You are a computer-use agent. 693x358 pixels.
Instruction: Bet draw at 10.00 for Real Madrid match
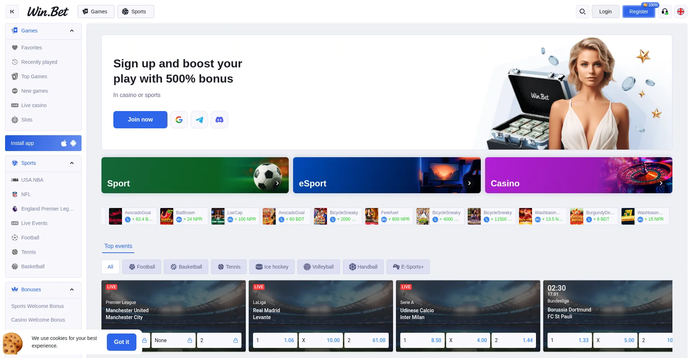point(321,340)
